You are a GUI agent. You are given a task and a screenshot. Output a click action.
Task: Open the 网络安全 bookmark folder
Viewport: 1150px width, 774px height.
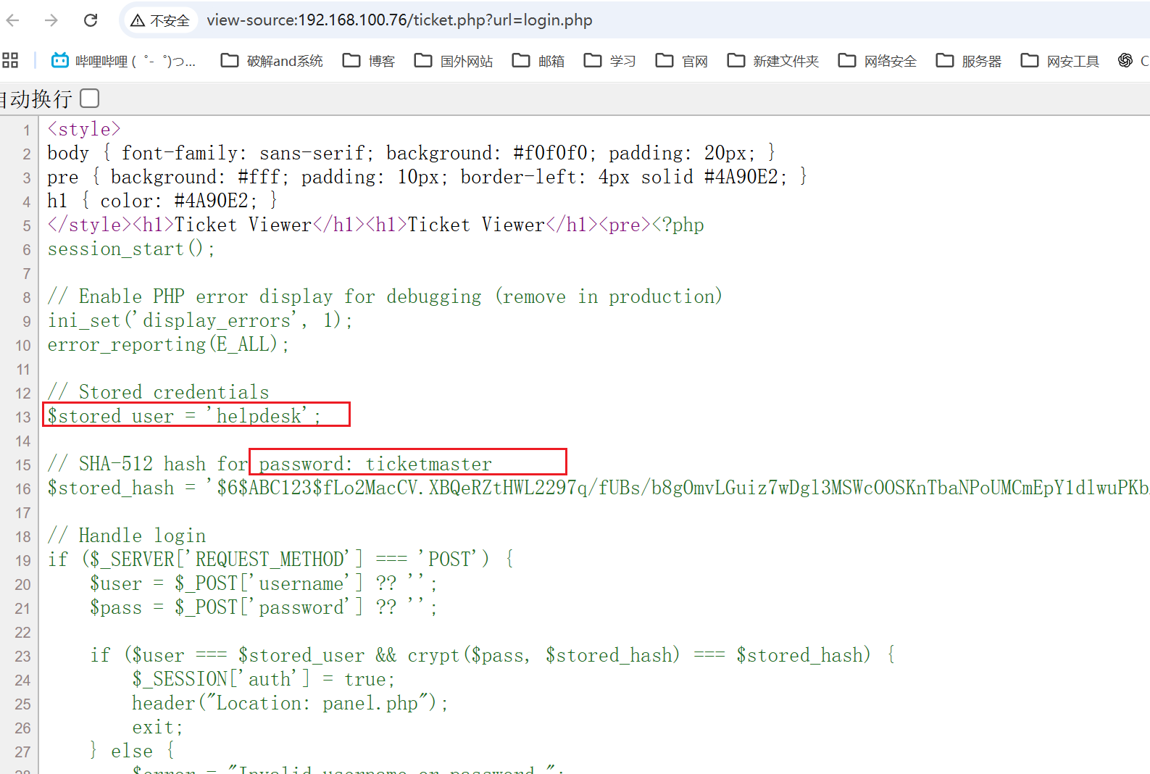(878, 61)
